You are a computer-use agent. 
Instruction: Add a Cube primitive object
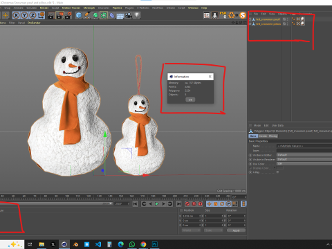point(79,15)
